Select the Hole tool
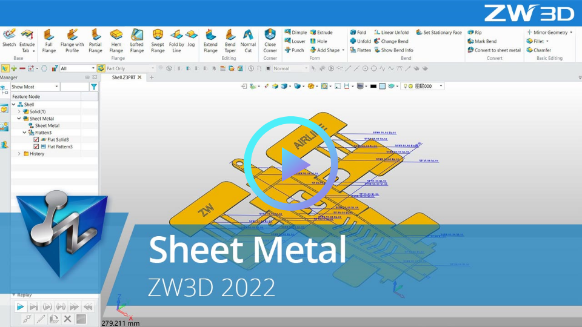 point(318,41)
